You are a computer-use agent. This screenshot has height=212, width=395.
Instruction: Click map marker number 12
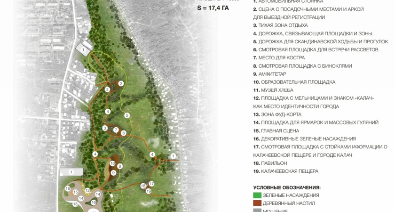point(87,190)
